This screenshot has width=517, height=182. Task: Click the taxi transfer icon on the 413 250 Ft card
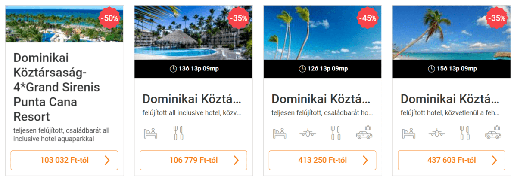(x=364, y=132)
